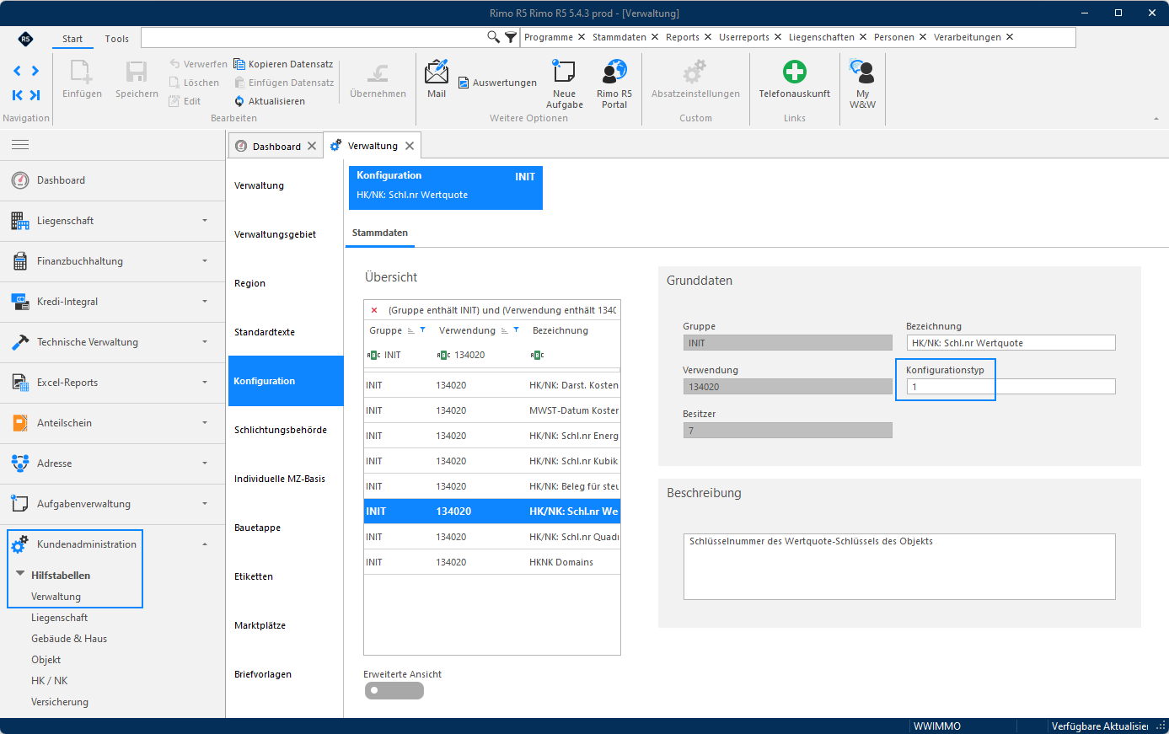The width and height of the screenshot is (1169, 734).
Task: Switch to the Dashboard tab
Action: click(276, 146)
